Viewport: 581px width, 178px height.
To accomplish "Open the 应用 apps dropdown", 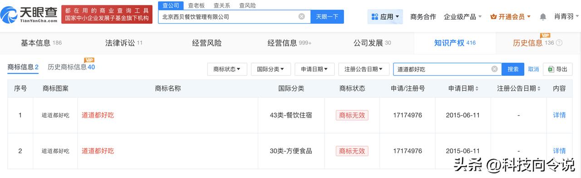I will [x=385, y=16].
